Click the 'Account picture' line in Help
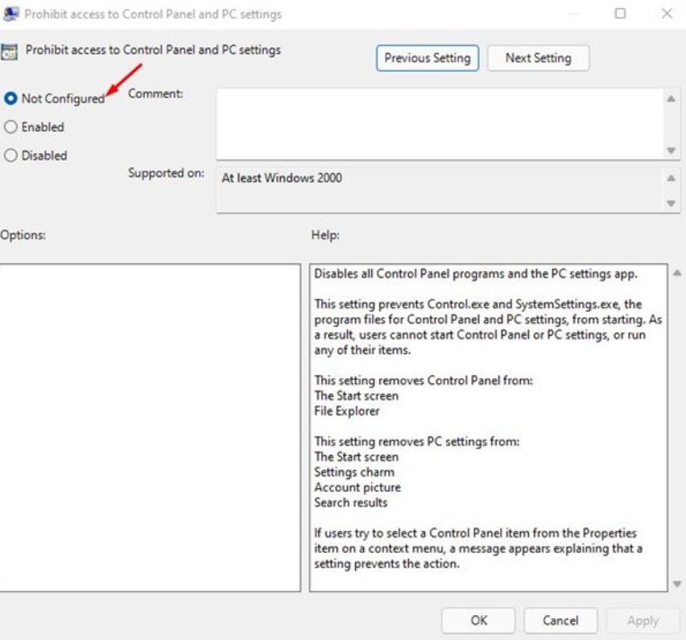686x640 pixels. point(357,487)
